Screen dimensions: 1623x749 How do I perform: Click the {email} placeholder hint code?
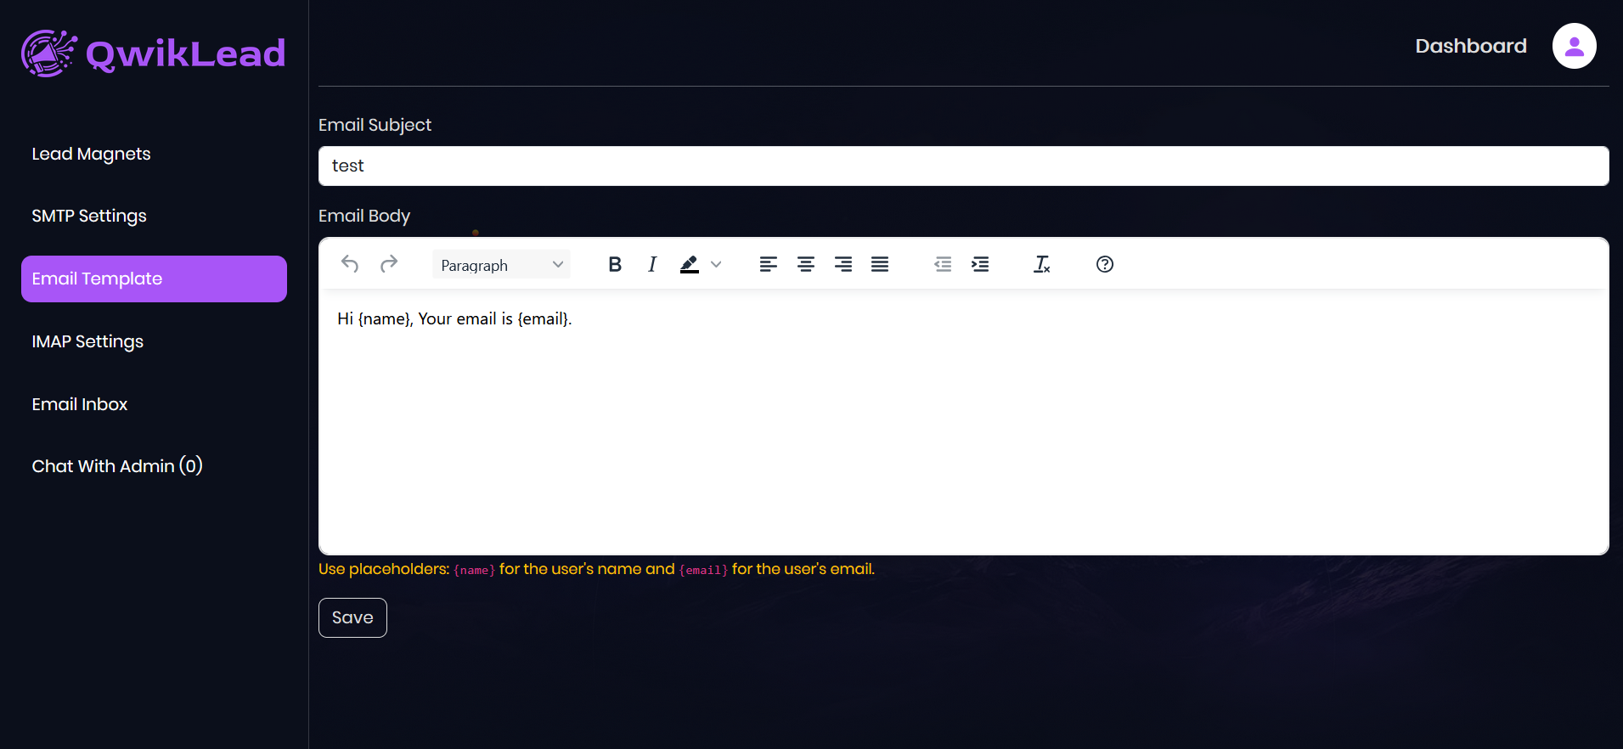coord(704,570)
